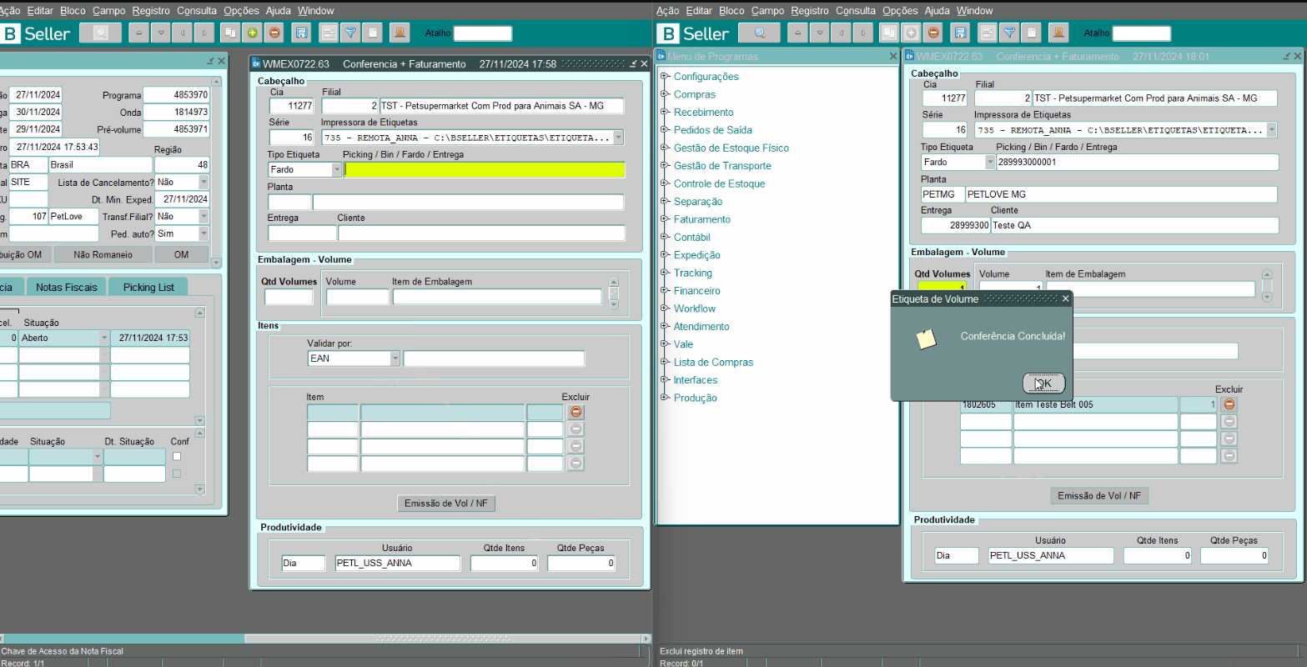The height and width of the screenshot is (667, 1307).
Task: Click the exit door icon in left toolbar
Action: coord(400,33)
